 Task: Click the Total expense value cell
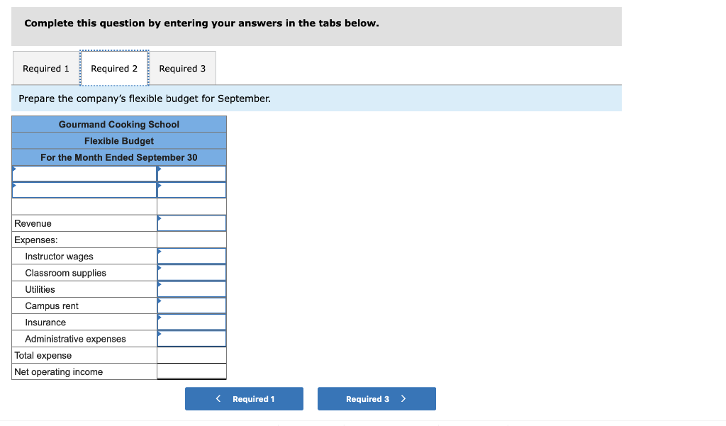[x=193, y=355]
